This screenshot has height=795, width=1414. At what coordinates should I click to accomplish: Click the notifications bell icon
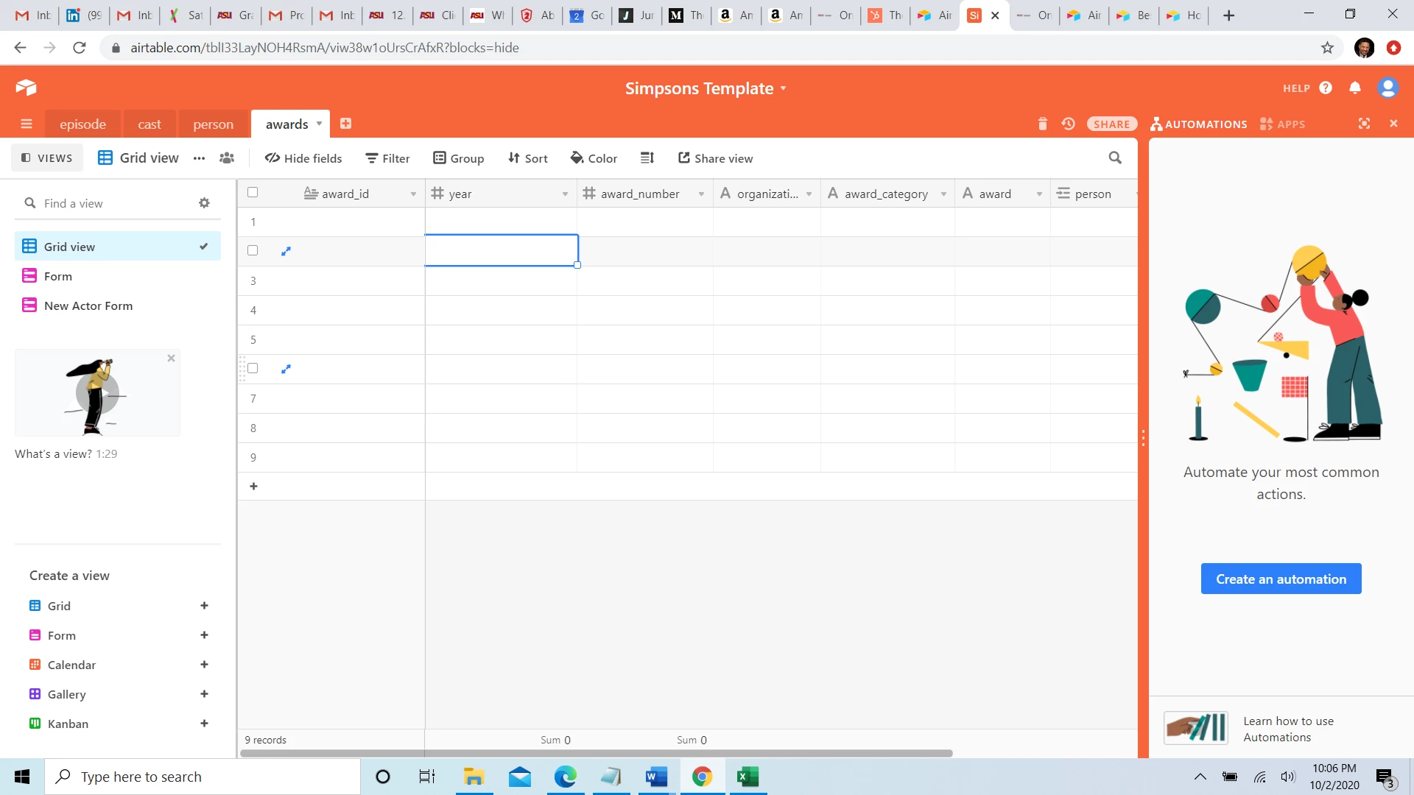tap(1355, 88)
